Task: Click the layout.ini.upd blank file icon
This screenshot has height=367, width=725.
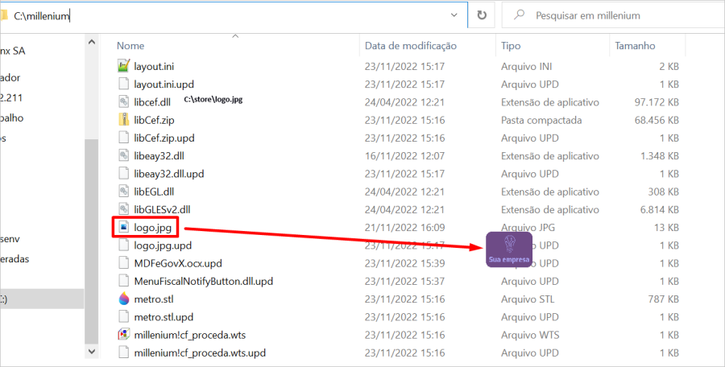Action: pyautogui.click(x=123, y=84)
